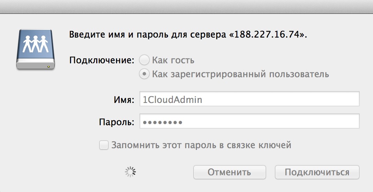Click the shared network server drive icon
The width and height of the screenshot is (373, 192).
(x=36, y=49)
